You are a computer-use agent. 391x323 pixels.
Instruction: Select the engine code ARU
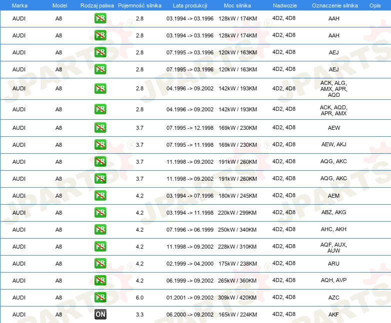(333, 264)
